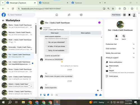The height and width of the screenshot is (105, 140).
Task: Open the account profile avatar menu
Action: point(134,15)
